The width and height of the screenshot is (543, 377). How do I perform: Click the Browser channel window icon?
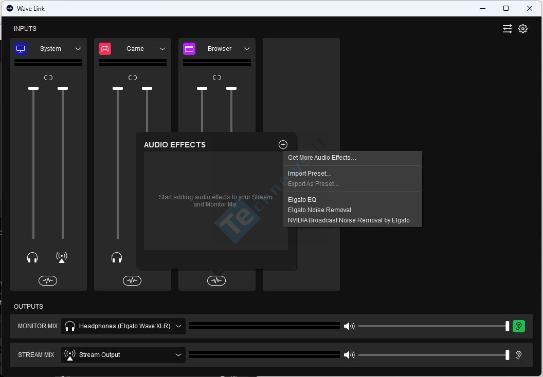pos(189,49)
